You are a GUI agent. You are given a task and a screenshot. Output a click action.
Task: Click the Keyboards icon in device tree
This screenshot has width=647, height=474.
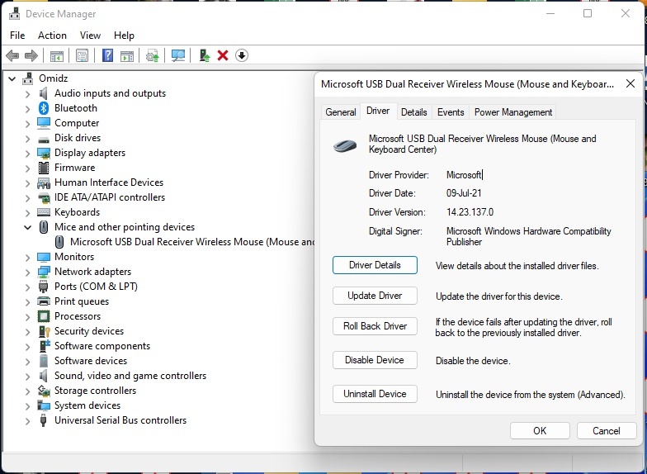pyautogui.click(x=44, y=212)
